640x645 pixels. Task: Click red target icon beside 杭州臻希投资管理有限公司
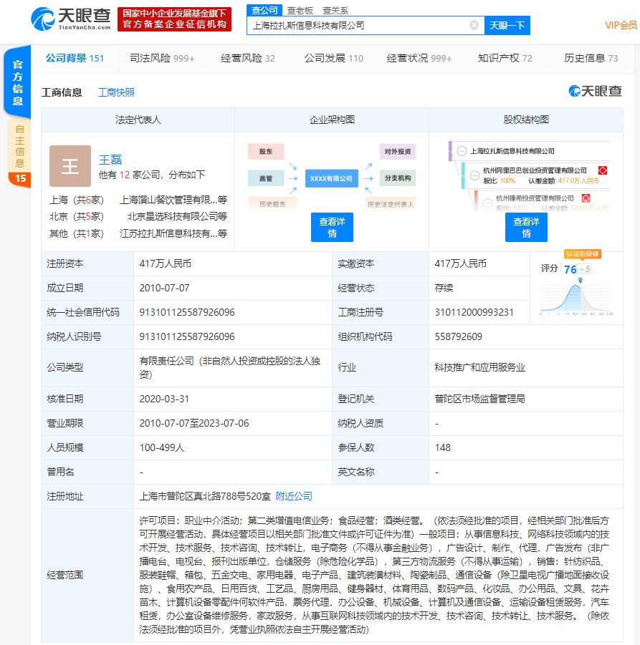point(586,198)
